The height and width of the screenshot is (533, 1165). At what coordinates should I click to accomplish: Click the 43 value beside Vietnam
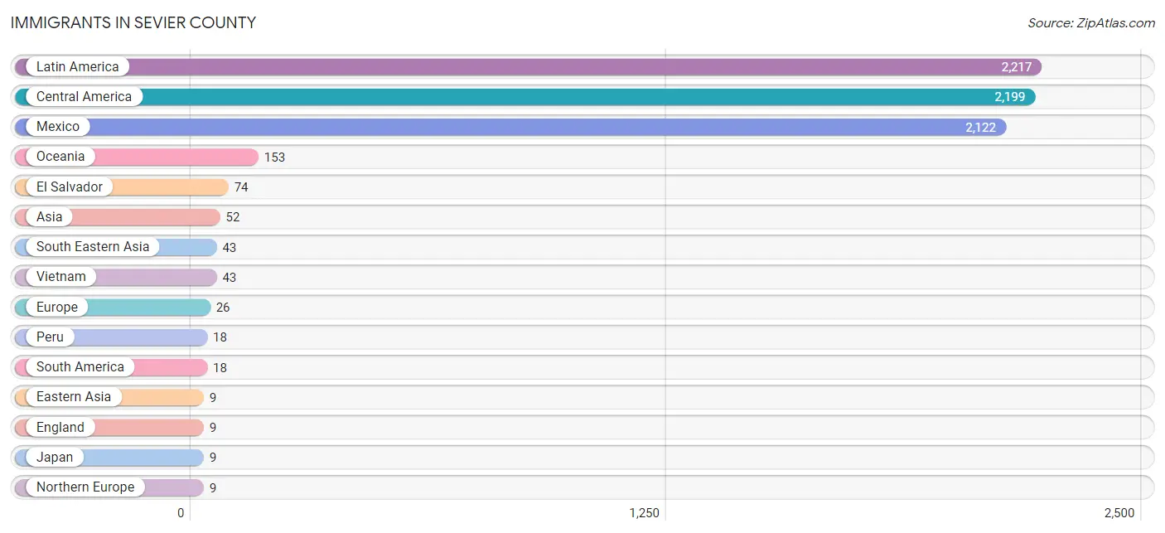click(x=230, y=278)
